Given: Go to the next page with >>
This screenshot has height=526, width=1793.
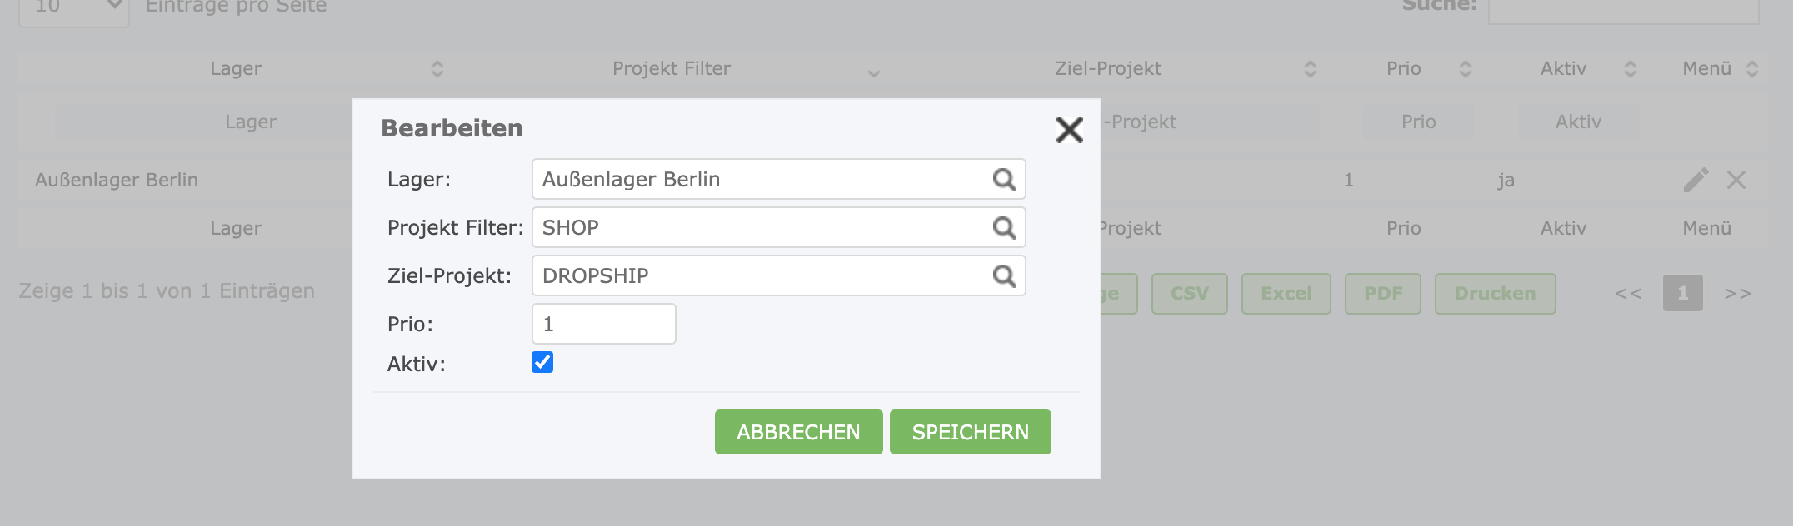Looking at the screenshot, I should pos(1737,294).
